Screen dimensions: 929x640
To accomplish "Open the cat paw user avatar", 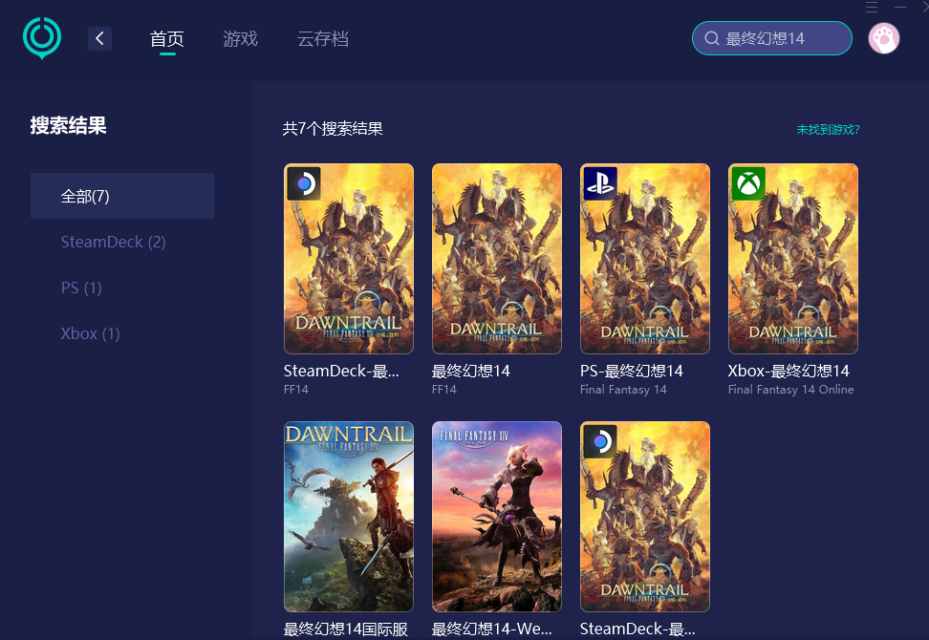I will pos(884,38).
